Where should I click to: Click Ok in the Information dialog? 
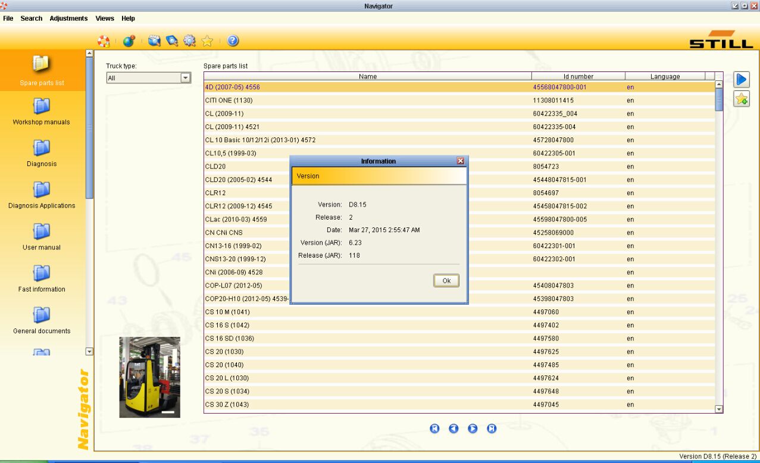click(x=446, y=281)
